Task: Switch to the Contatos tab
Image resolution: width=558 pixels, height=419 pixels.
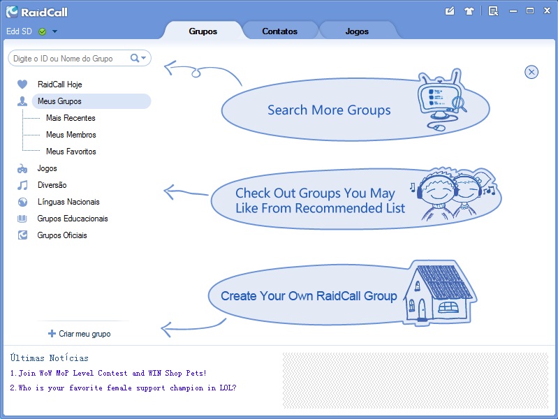Action: (x=279, y=31)
